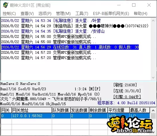Select log line 14:53:34 私聊信息 /叶蒙
The width and height of the screenshot is (157, 136).
coord(51,21)
